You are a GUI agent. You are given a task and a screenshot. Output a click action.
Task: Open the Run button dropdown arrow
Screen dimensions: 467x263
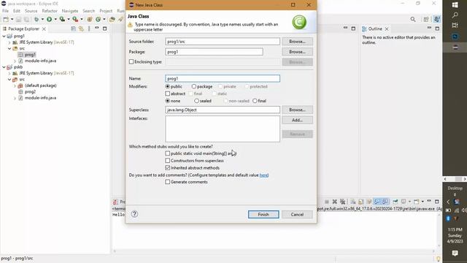[55, 19]
